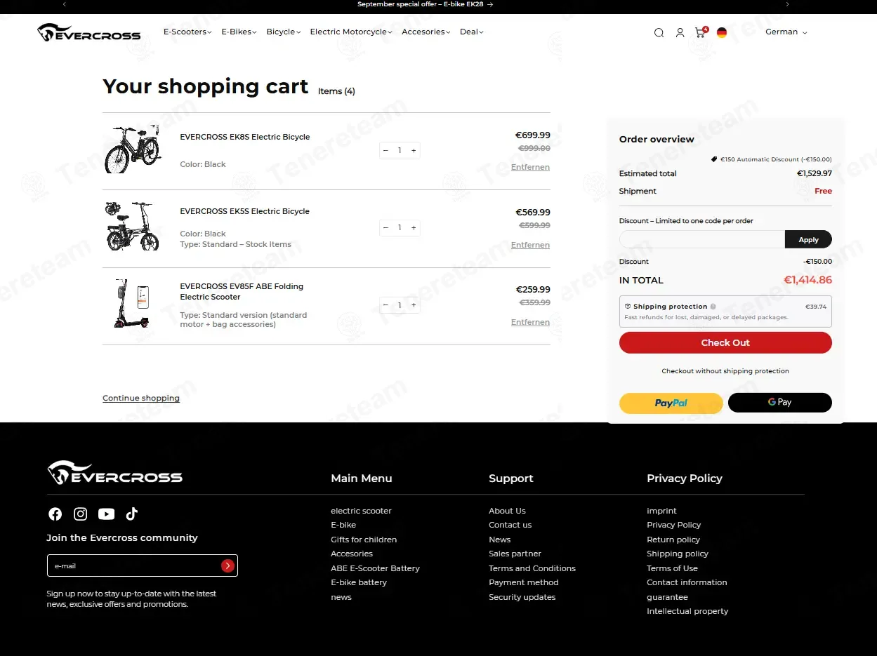The image size is (877, 656).
Task: Remove EK8S Electric Bicycle via Entfernen
Action: [530, 167]
